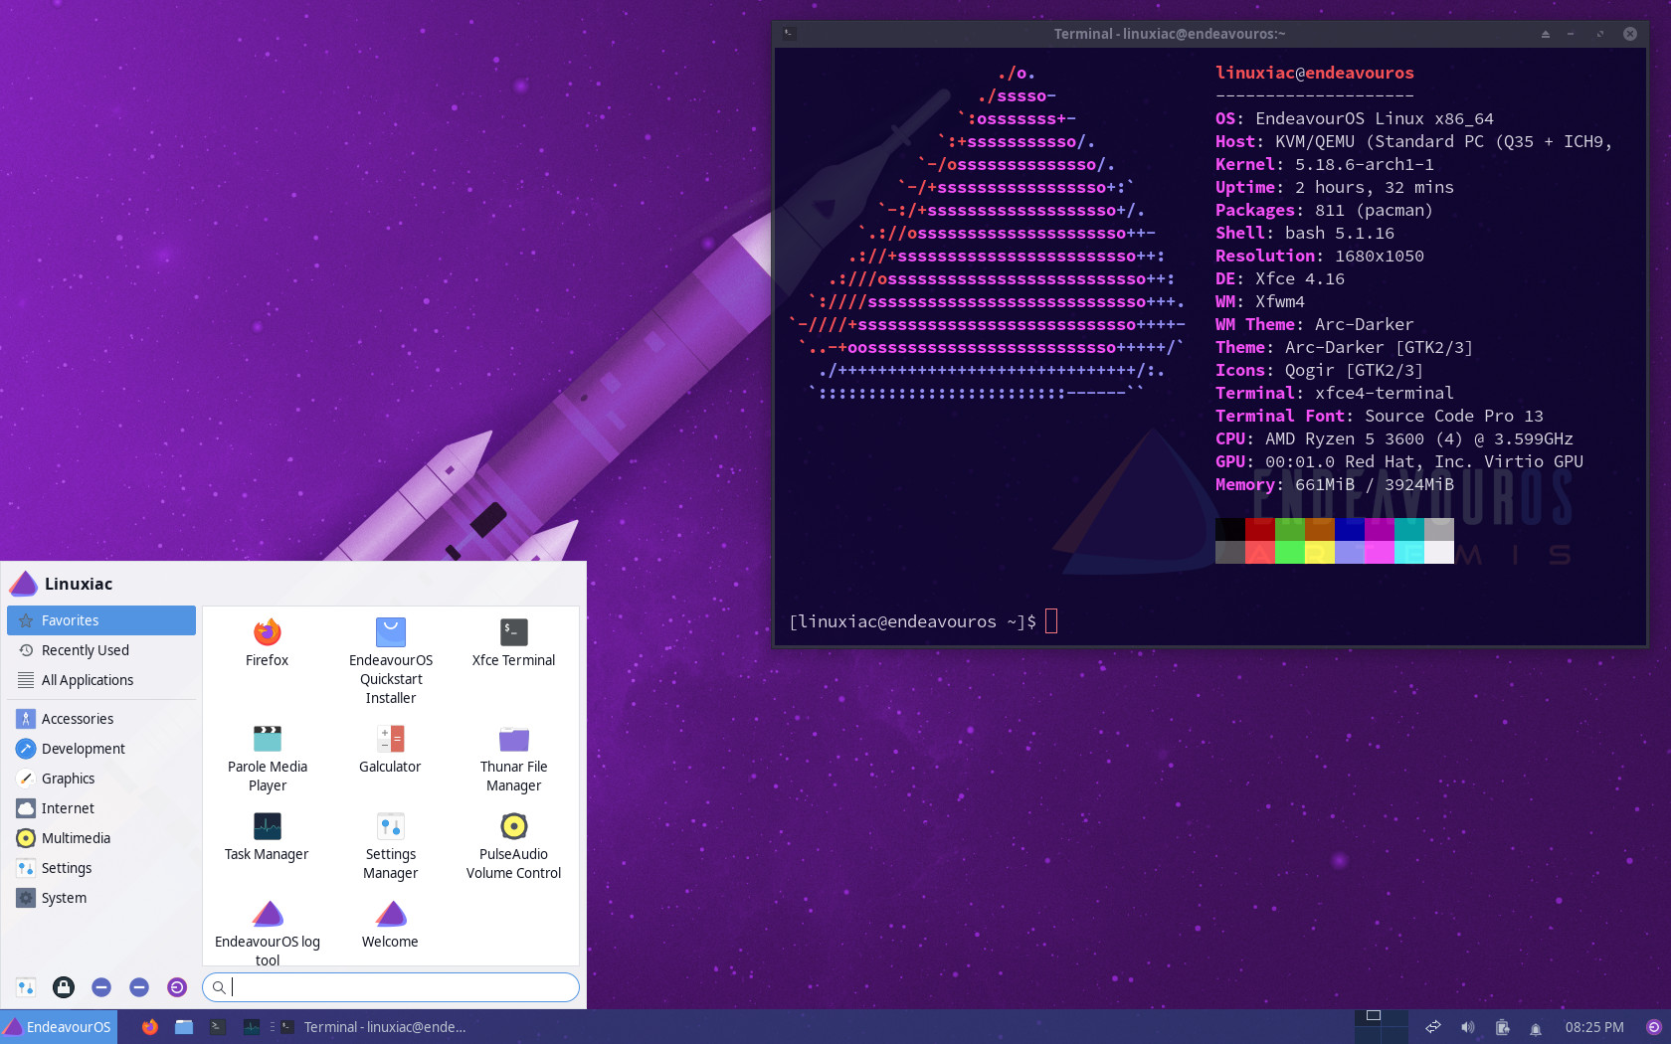Viewport: 1671px width, 1044px height.
Task: Click the 'Resolution: 1680x1050' line
Action: (1320, 256)
